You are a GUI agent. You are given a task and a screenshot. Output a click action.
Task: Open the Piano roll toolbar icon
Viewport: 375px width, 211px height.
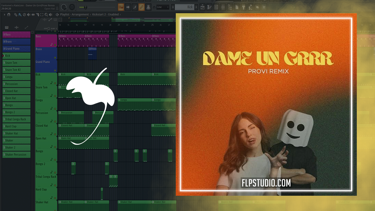click(209, 7)
